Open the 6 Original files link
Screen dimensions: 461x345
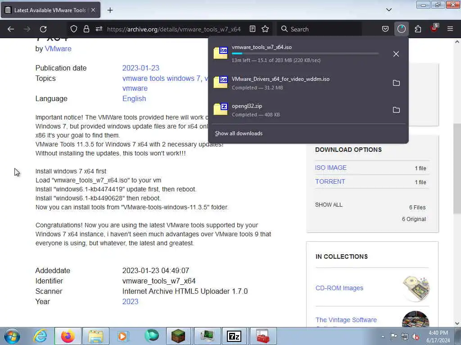click(414, 219)
